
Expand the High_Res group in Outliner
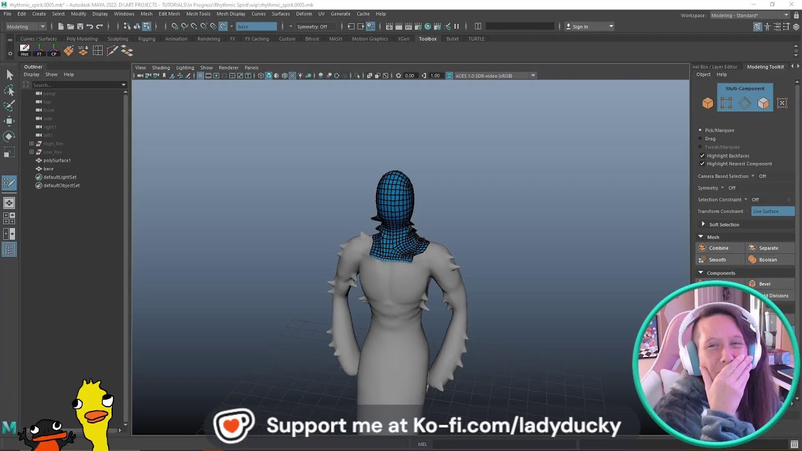click(x=31, y=143)
